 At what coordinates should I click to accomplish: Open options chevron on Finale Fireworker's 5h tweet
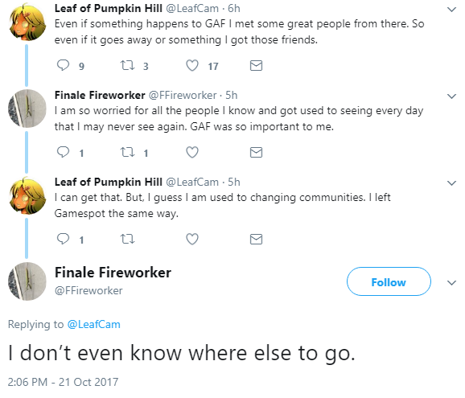[451, 96]
